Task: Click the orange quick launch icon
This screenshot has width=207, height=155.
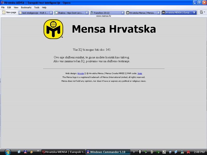Action: coord(31,152)
